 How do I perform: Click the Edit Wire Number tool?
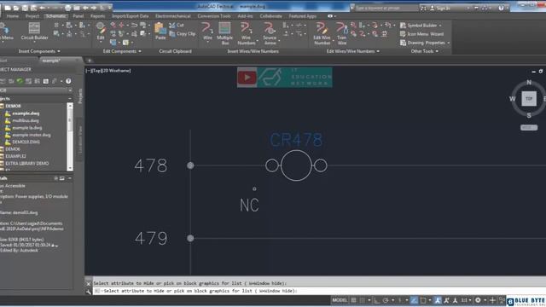(x=322, y=33)
